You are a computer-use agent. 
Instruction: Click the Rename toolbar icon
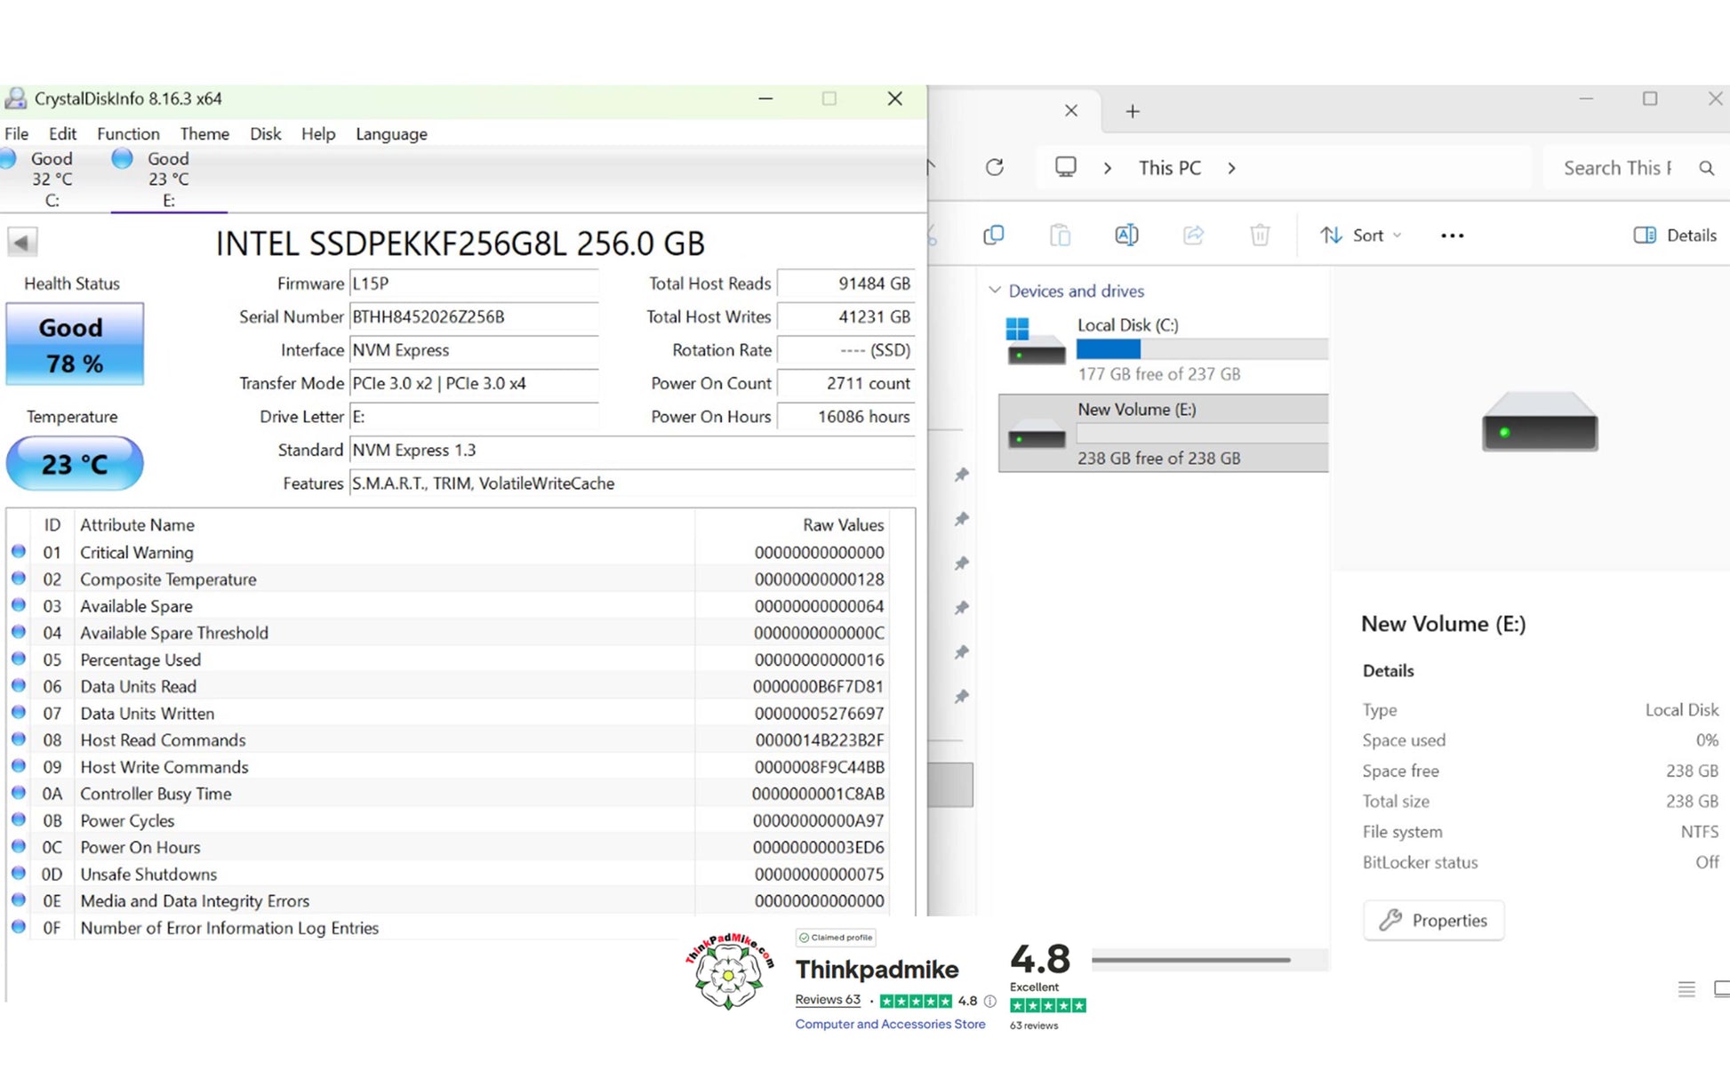pyautogui.click(x=1126, y=236)
